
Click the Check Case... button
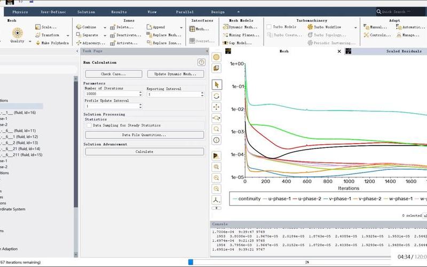[x=114, y=74]
